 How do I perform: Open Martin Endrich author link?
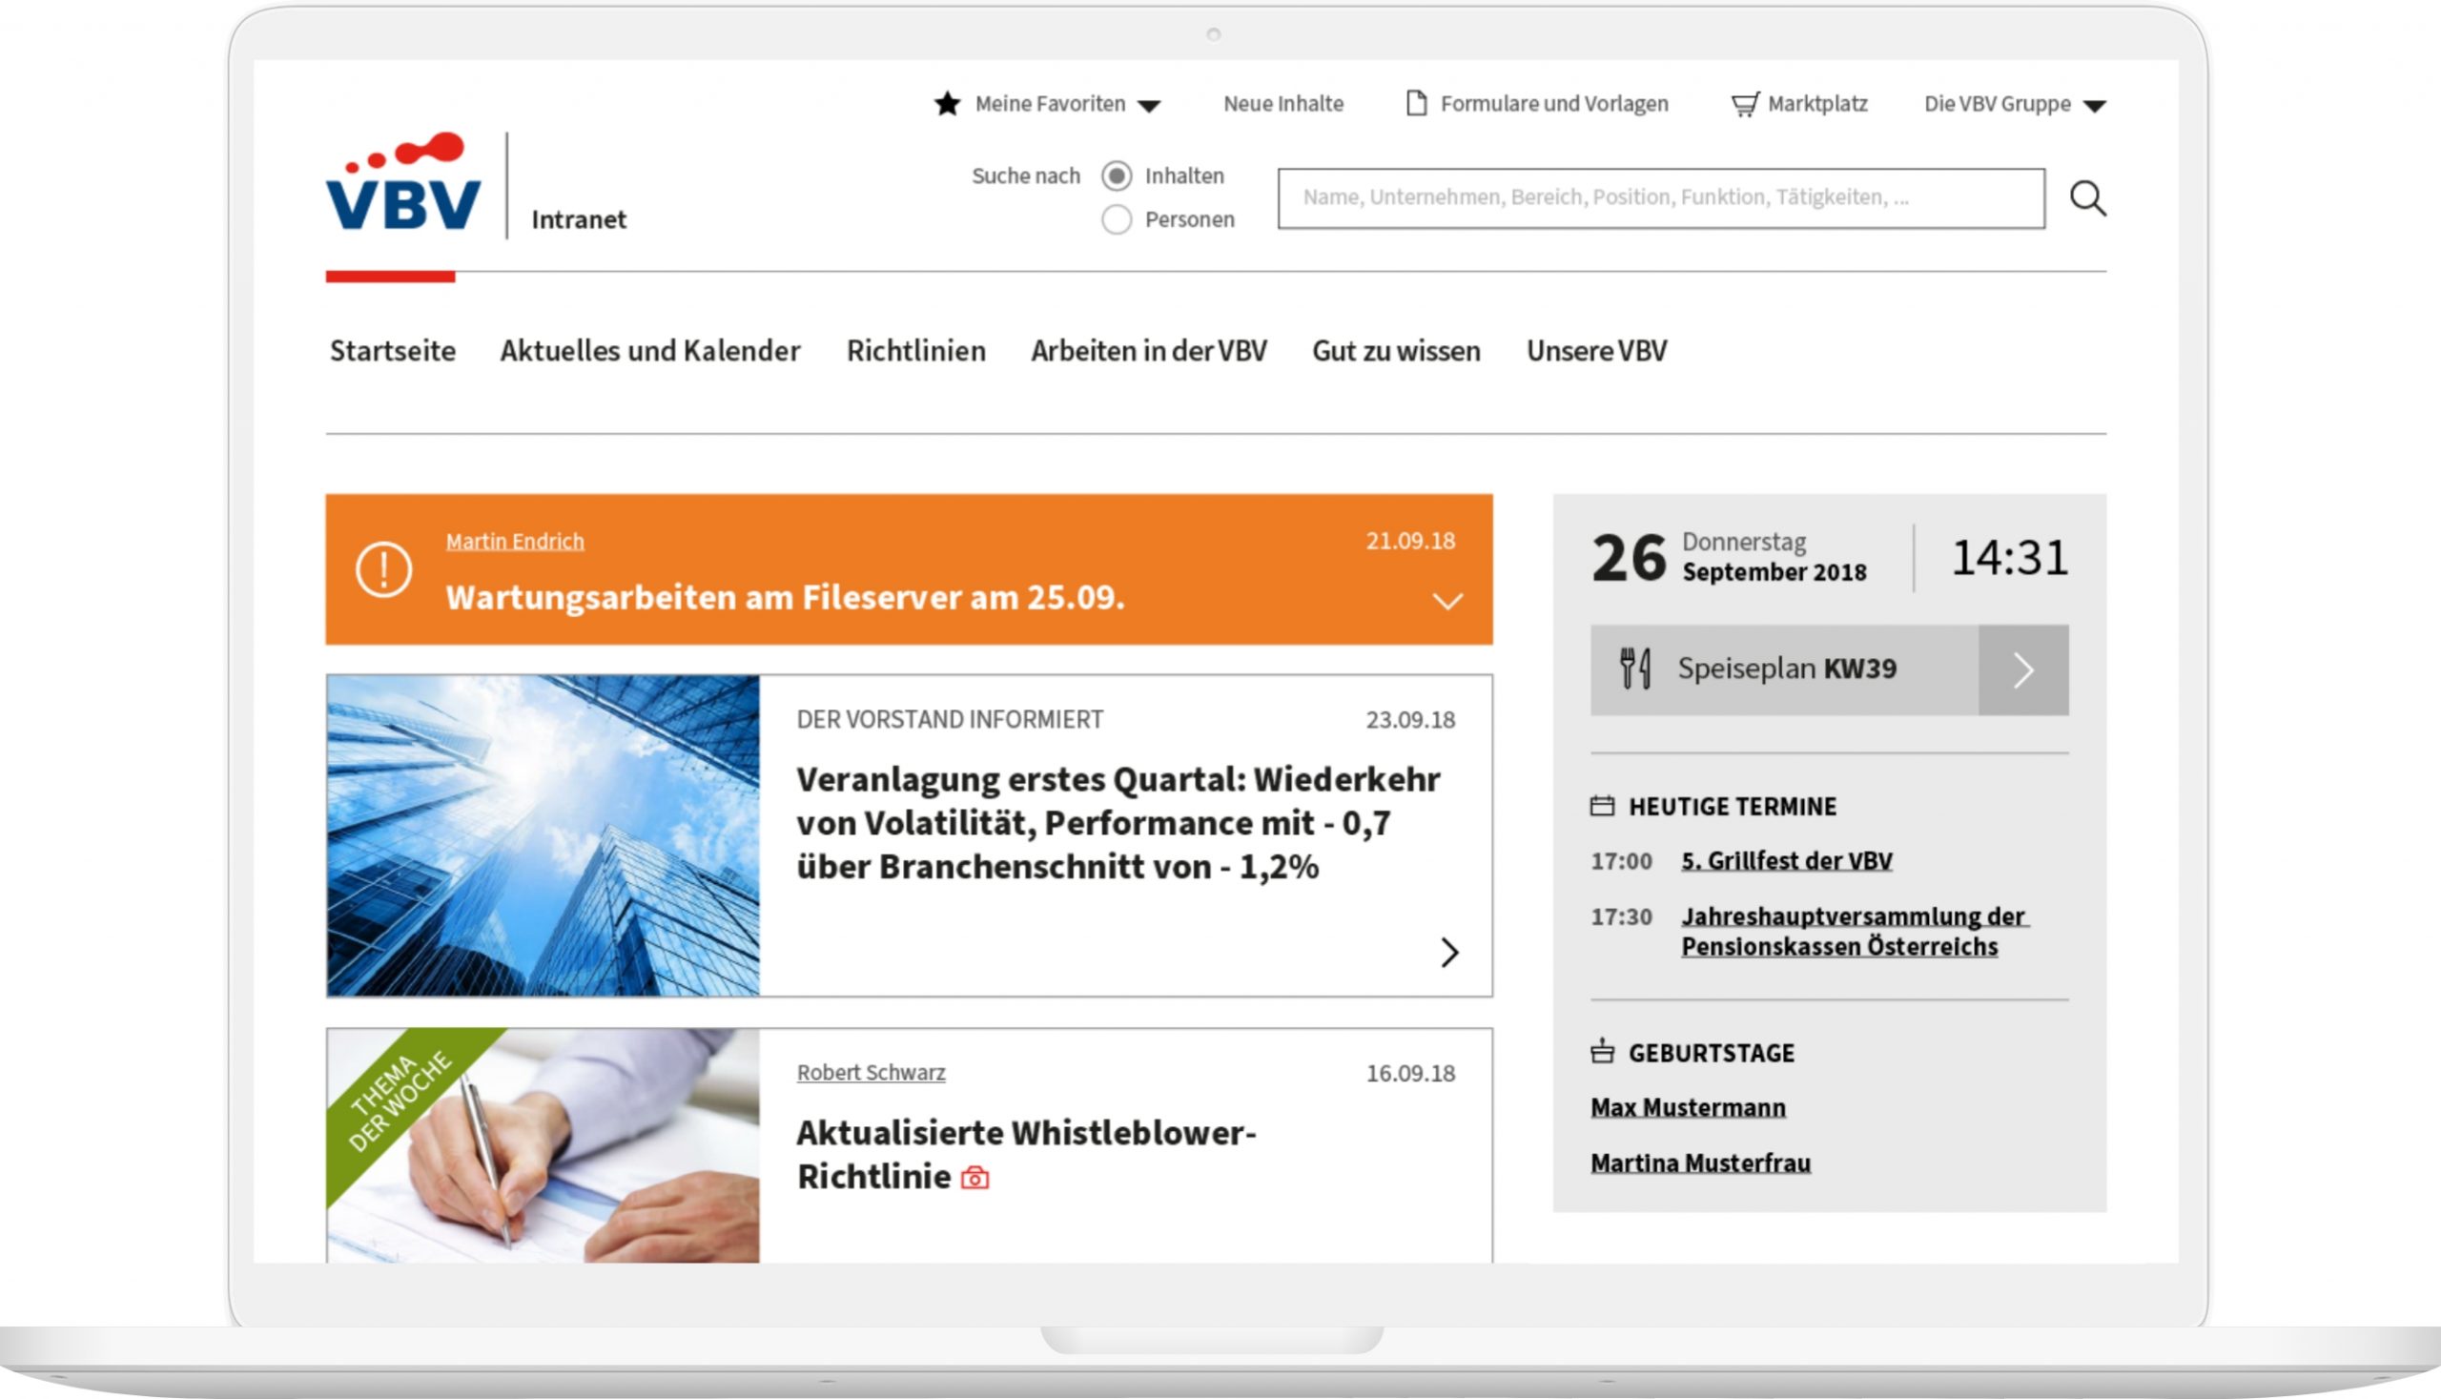click(x=515, y=541)
